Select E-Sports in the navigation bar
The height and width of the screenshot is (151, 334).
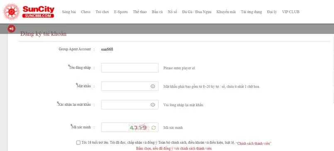[121, 12]
